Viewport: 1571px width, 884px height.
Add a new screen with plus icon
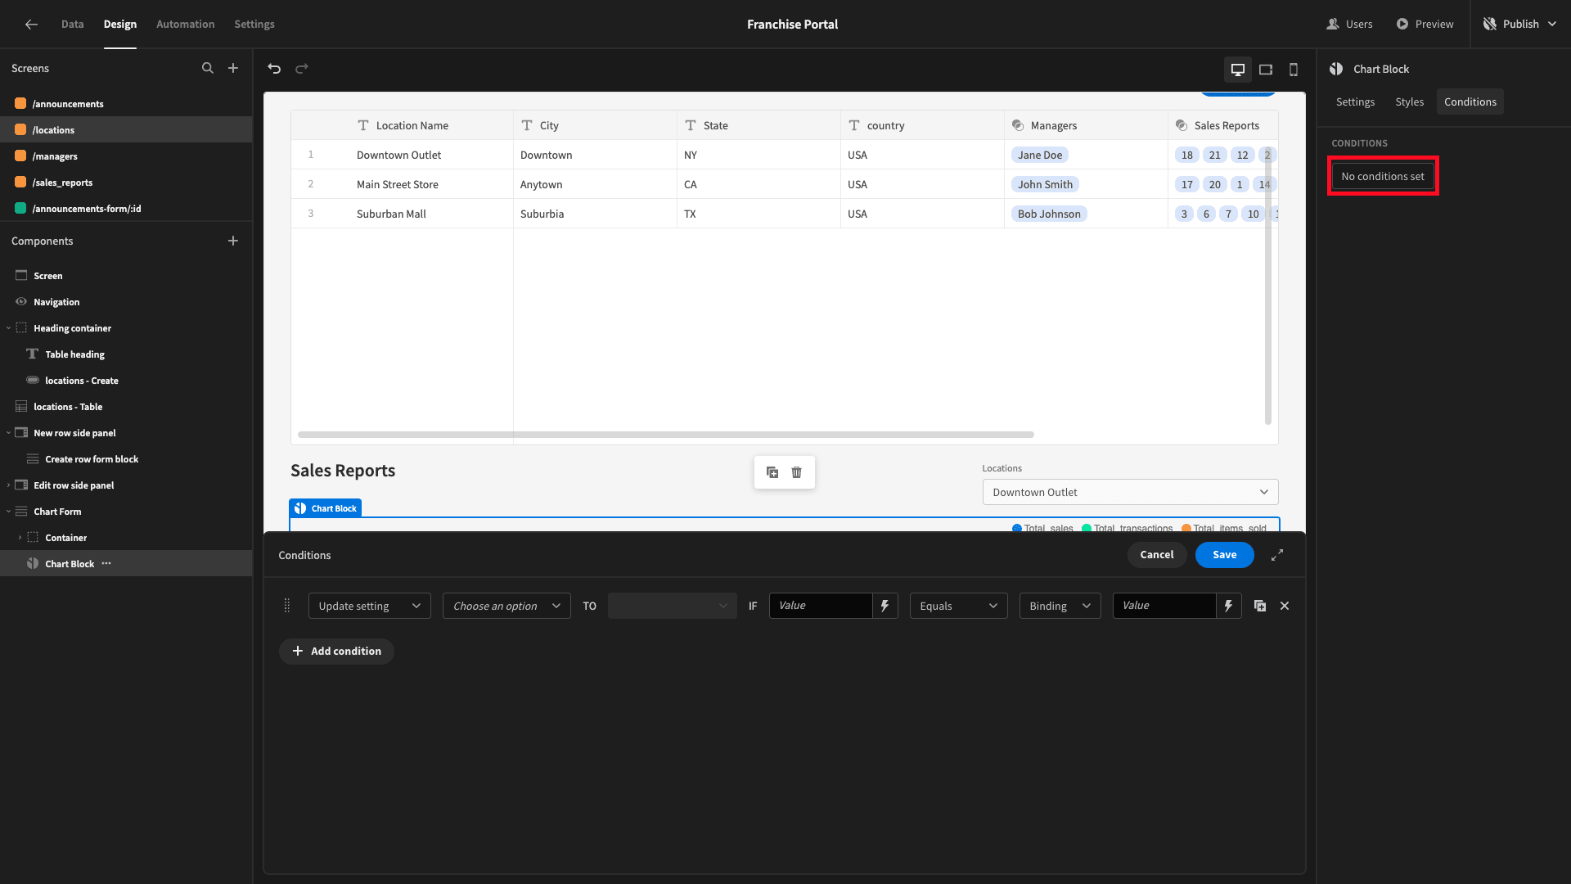tap(233, 68)
